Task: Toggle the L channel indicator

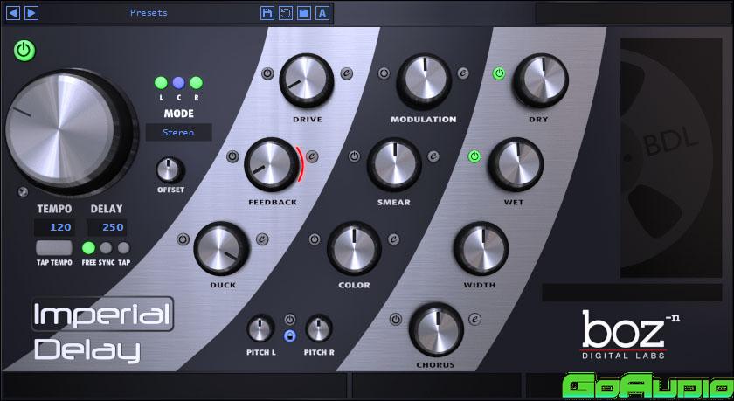Action: click(x=161, y=83)
